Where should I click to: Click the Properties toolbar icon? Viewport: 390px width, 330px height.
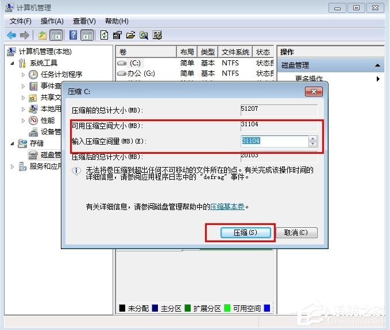[117, 35]
